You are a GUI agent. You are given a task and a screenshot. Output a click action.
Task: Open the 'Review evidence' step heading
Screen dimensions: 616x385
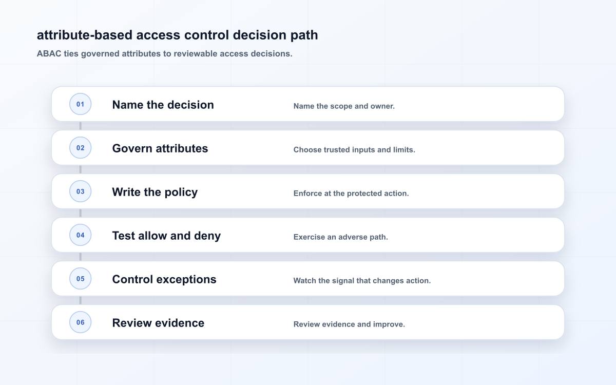click(158, 323)
